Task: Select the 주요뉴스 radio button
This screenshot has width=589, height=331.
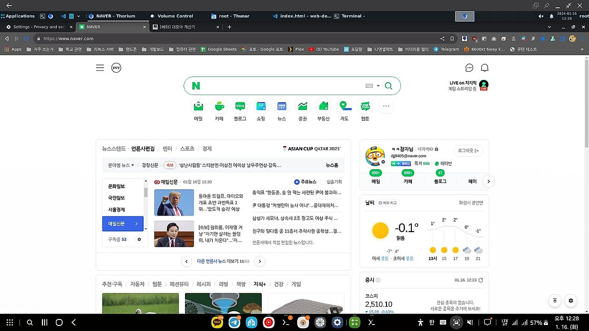Action: pyautogui.click(x=297, y=182)
